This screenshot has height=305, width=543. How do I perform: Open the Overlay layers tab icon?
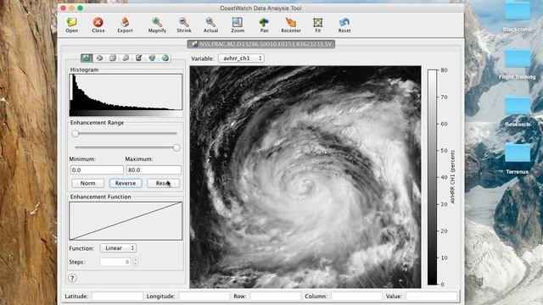113,58
